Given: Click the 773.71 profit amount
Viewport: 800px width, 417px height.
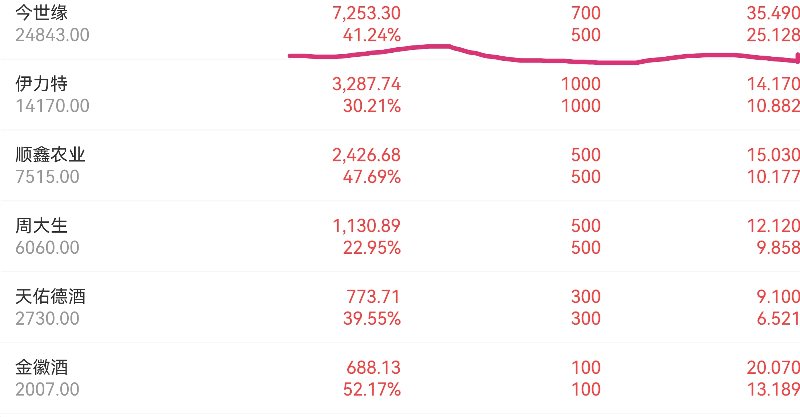Looking at the screenshot, I should 373,297.
